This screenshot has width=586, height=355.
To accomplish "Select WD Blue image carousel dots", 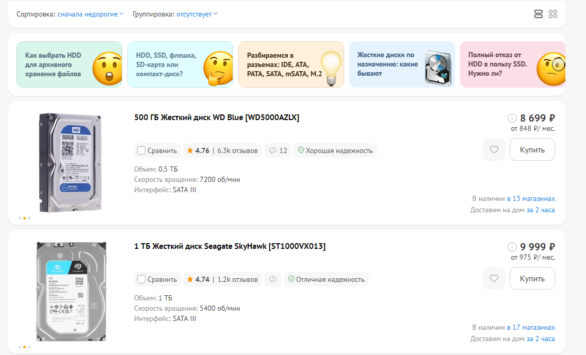I will [x=24, y=218].
